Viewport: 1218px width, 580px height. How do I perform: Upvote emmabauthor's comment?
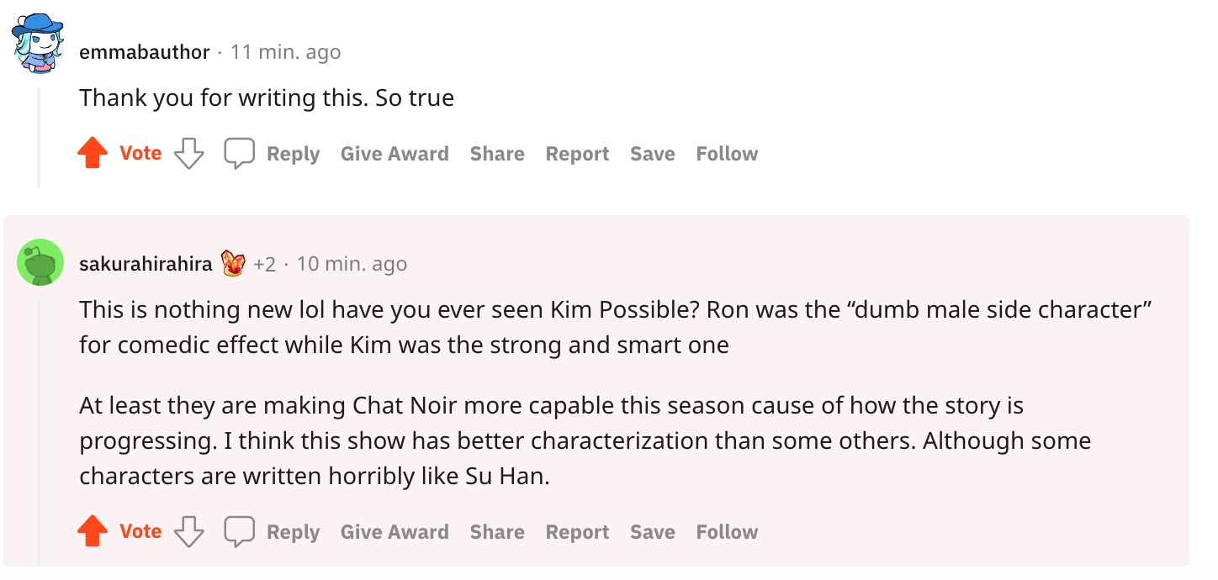(x=93, y=154)
